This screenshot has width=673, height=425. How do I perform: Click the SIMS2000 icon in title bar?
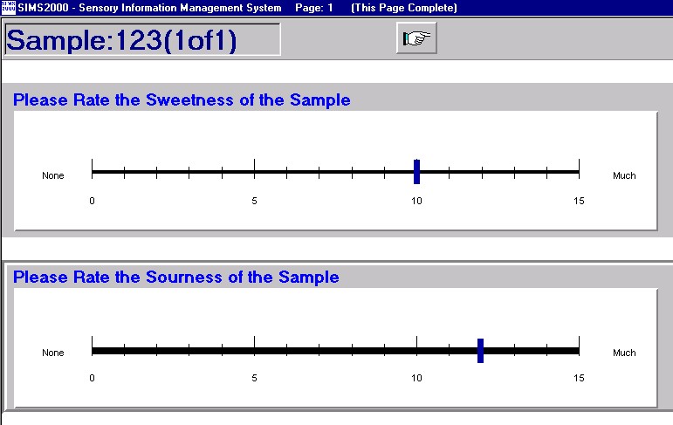[x=8, y=7]
